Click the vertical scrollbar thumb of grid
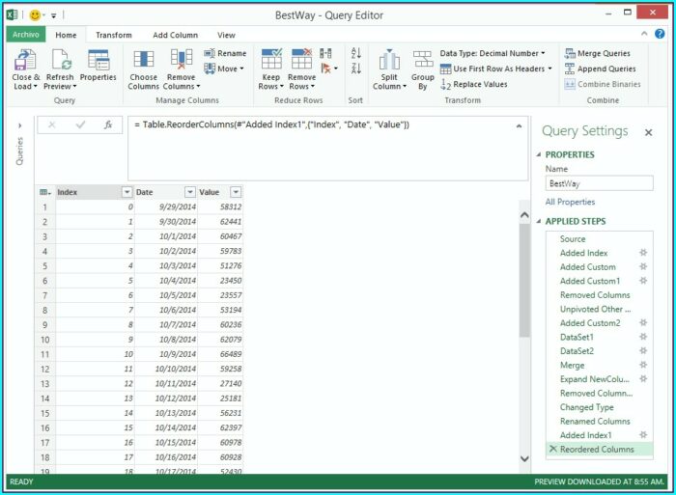This screenshot has height=495, width=676. [x=524, y=280]
